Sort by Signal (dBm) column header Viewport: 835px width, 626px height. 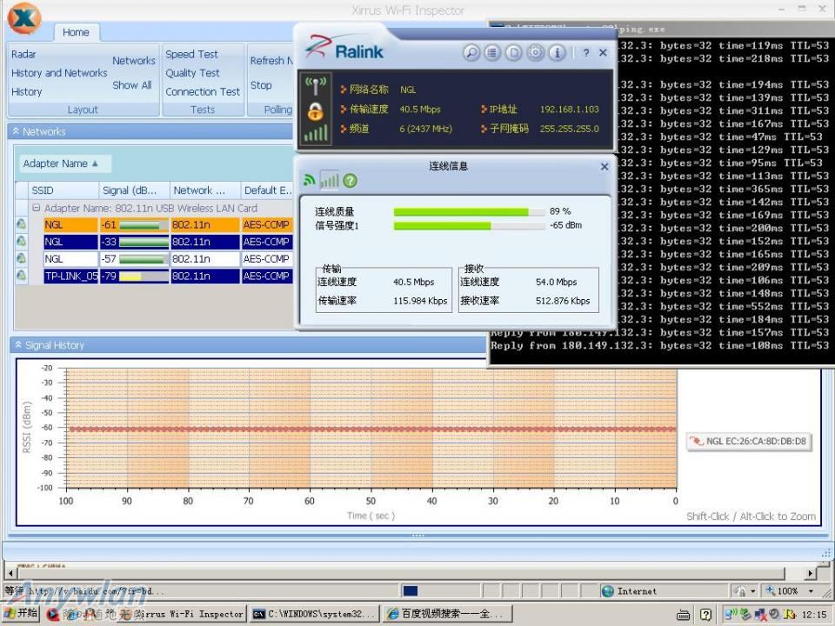coord(134,190)
